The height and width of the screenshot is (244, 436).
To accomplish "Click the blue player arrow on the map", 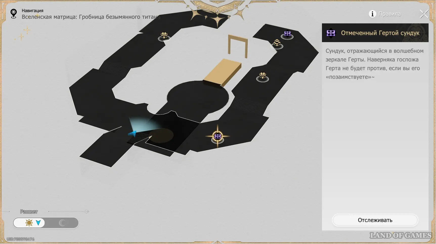I will 133,133.
